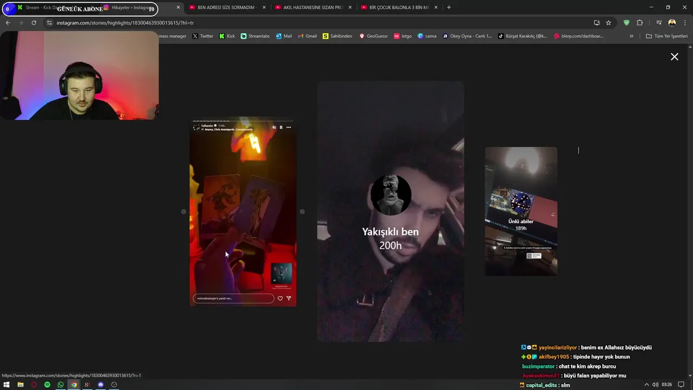Close the 'BEN ADRESİ SİZE SORMADIM' tab
The width and height of the screenshot is (693, 390).
(264, 8)
